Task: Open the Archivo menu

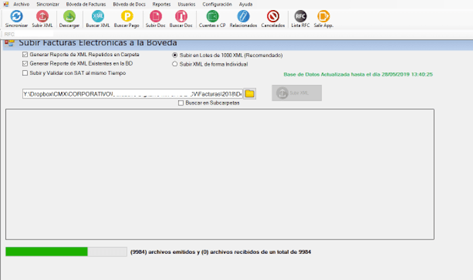Action: tap(22, 4)
